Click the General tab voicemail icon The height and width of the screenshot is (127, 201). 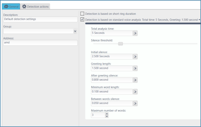[x=6, y=6]
